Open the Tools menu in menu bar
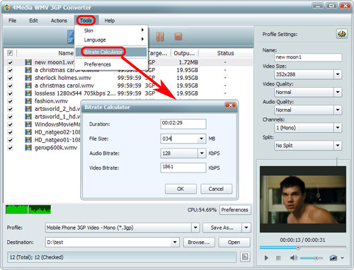354x270 pixels. (86, 20)
